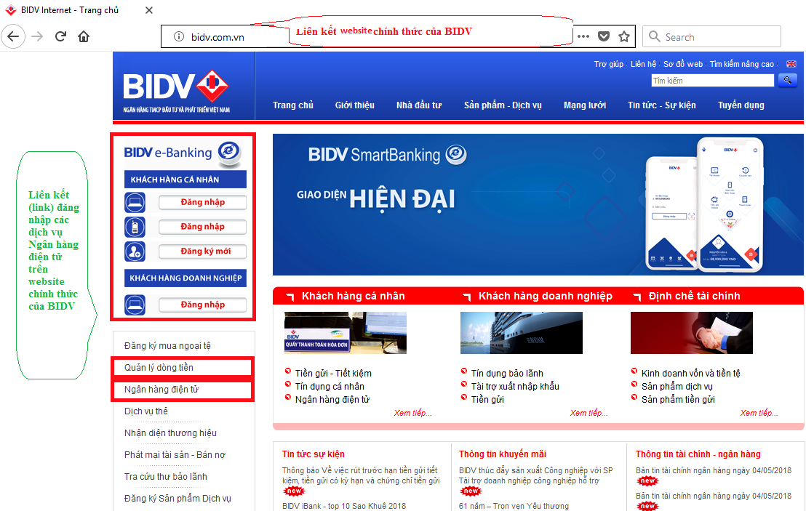Click the cruise ship image
Viewport: 806px width, 511px height.
tap(522, 333)
